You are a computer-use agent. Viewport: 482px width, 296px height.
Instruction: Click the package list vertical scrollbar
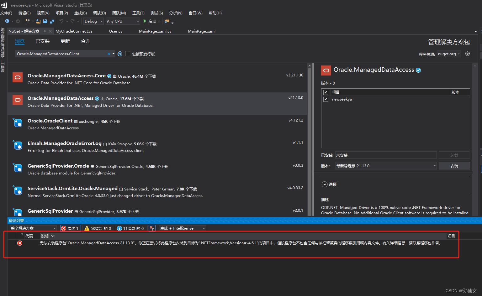[x=310, y=139]
